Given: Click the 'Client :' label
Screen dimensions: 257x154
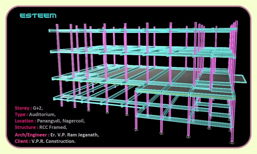Looking at the screenshot, I should click(23, 141).
